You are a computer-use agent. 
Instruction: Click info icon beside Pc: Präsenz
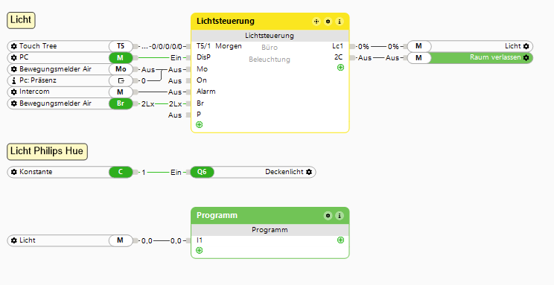(14, 80)
